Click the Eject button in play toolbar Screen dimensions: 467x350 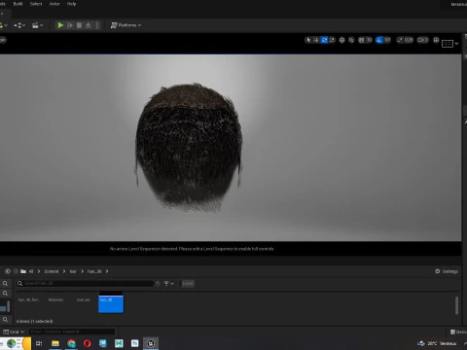click(x=88, y=25)
